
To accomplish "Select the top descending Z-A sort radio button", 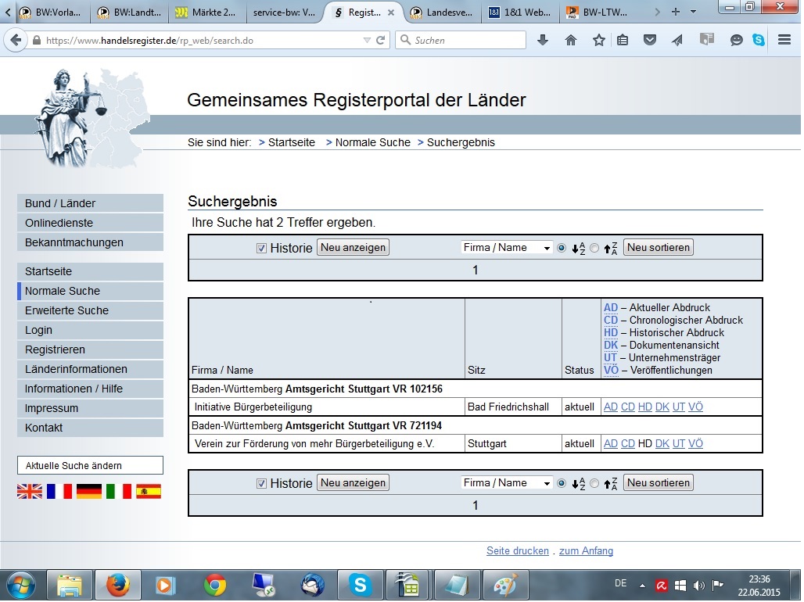I will 594,248.
